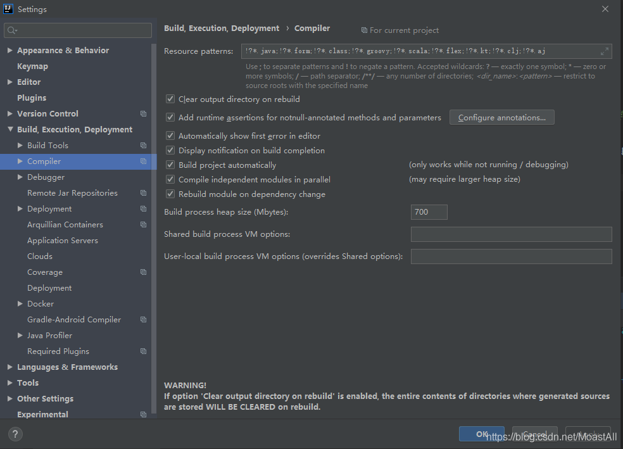This screenshot has height=449, width=623.
Task: Click the expand icon in Resource patterns field
Action: coord(605,51)
